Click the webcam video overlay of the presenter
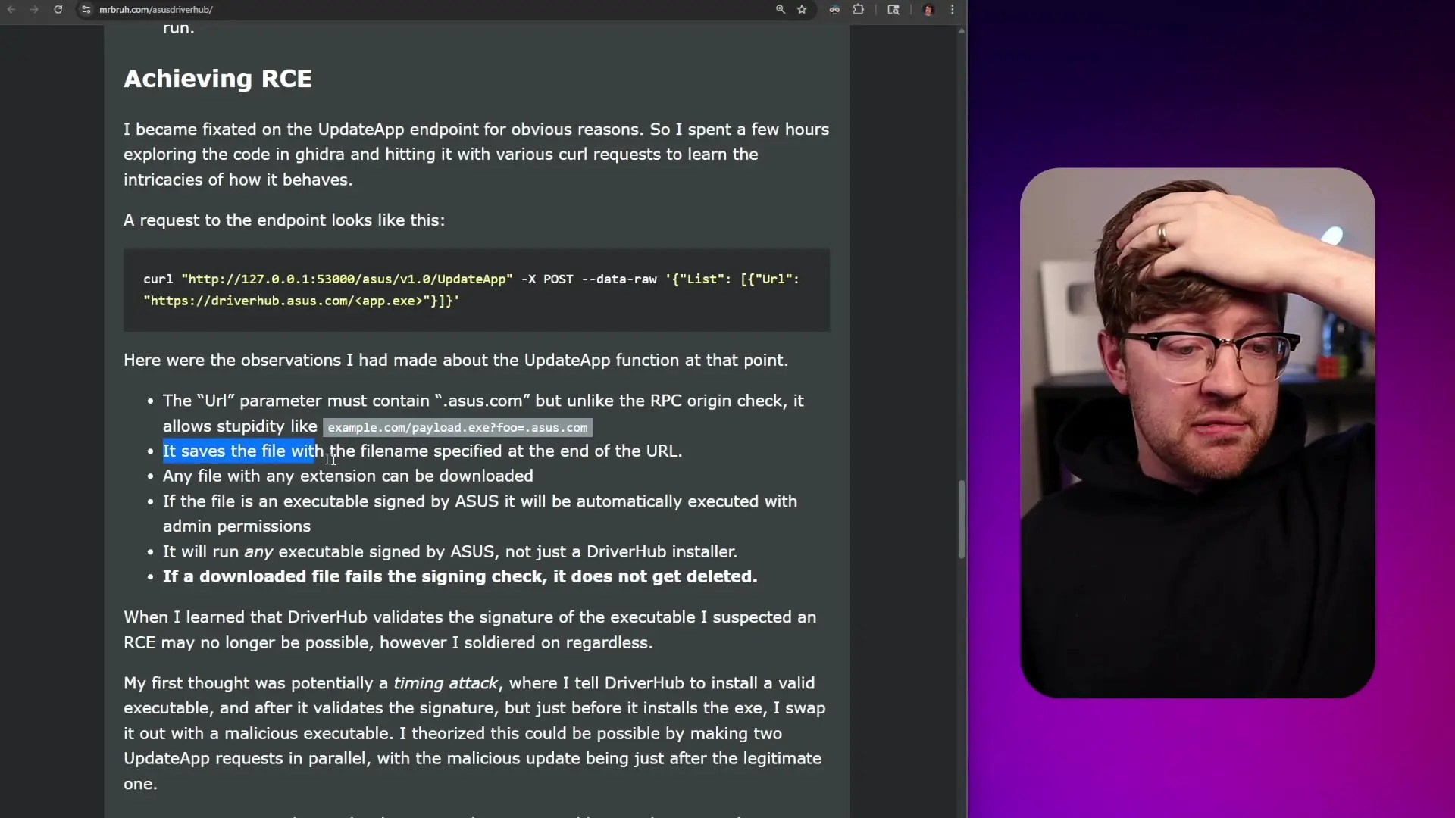Screen dimensions: 1455x818 tap(1197, 432)
